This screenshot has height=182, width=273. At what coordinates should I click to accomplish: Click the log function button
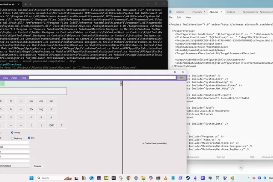[x=41, y=109]
